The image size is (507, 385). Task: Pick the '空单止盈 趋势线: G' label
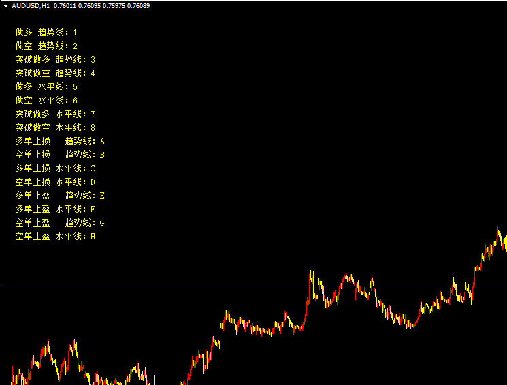click(x=60, y=222)
